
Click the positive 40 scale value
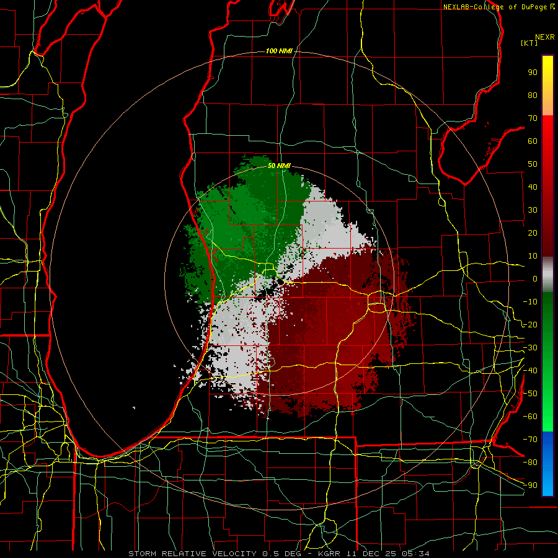click(533, 187)
